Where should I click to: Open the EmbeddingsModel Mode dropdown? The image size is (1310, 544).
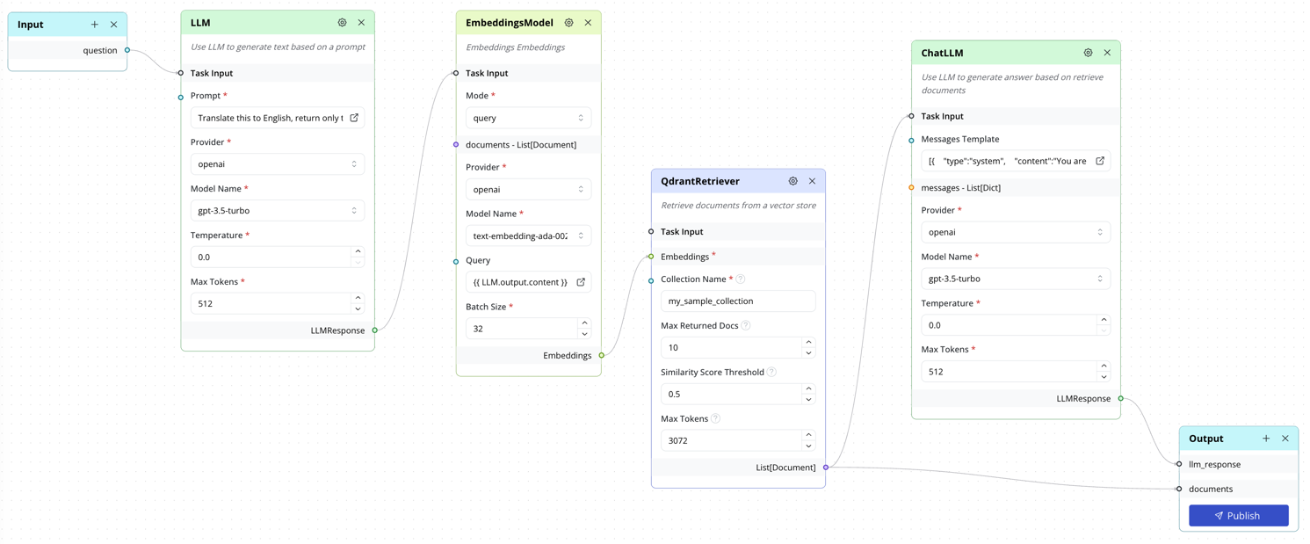tap(528, 118)
